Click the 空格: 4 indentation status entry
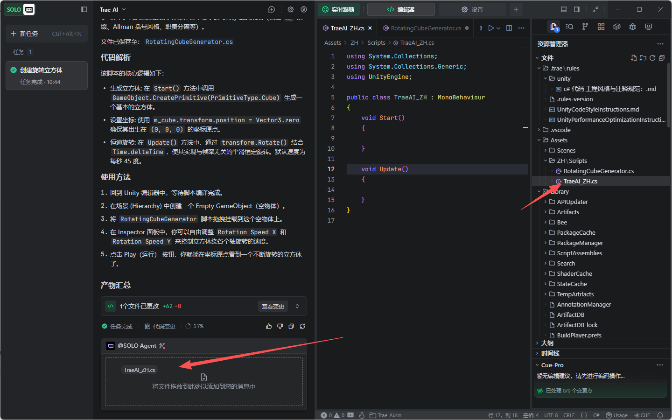 coord(531,415)
